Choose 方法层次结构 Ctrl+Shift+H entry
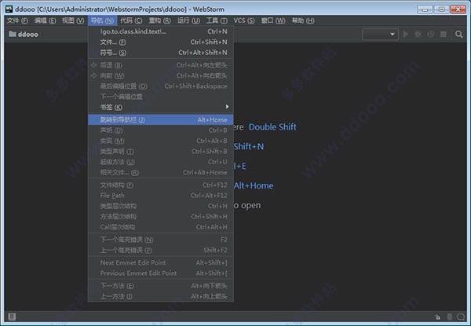Viewport: 471px width, 326px height. coord(161,216)
